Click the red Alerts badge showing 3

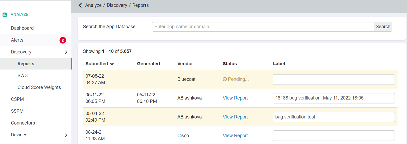(63, 40)
